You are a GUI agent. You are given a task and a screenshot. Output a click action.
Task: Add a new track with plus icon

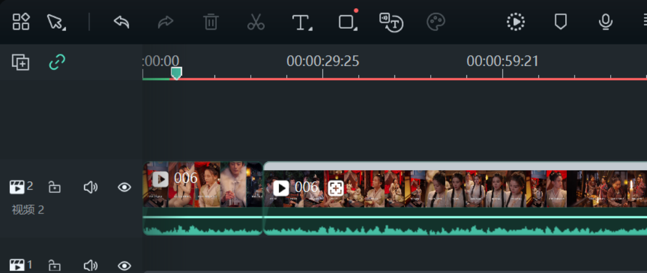pyautogui.click(x=20, y=63)
